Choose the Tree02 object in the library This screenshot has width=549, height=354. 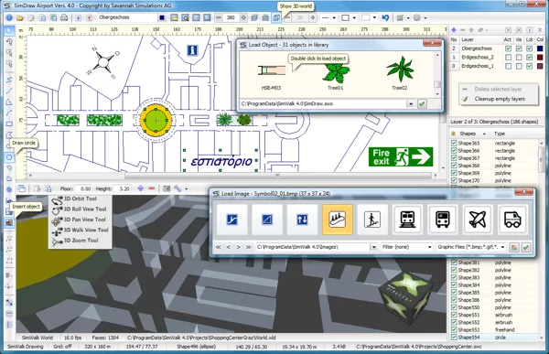pyautogui.click(x=400, y=73)
